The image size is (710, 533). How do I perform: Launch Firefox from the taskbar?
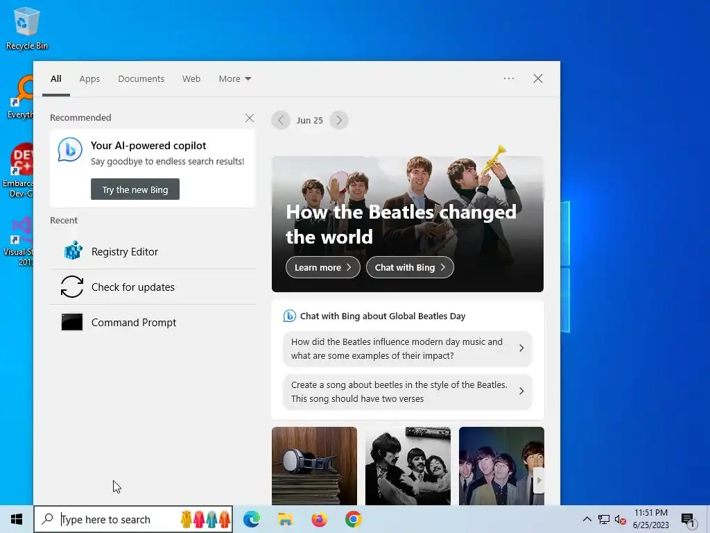319,519
